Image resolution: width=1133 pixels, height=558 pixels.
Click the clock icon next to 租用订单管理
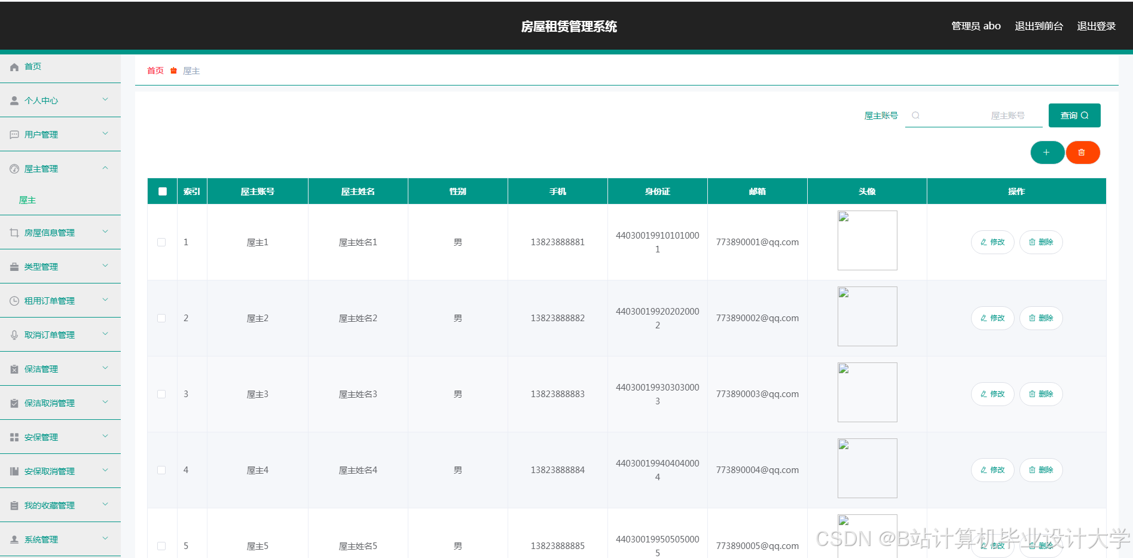coord(14,301)
